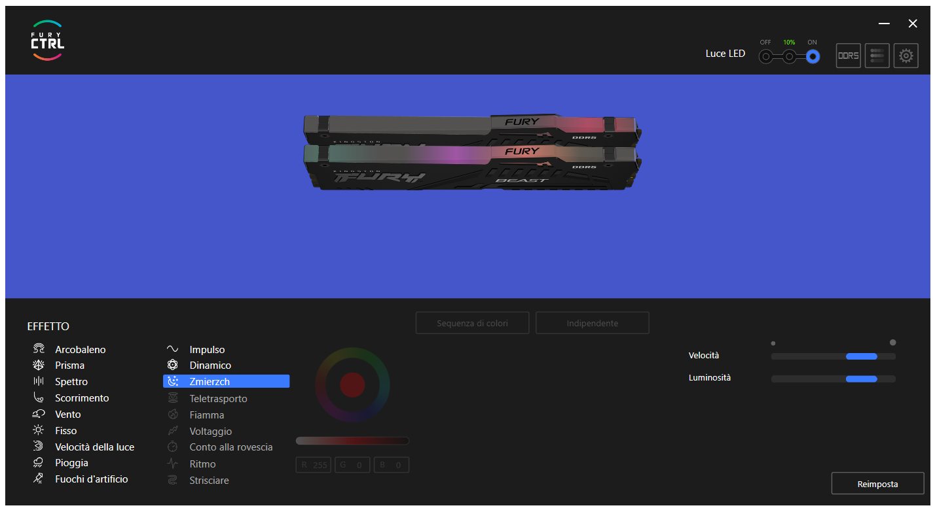Turn Luce LED to OFF
Viewport: 935px width, 510px height.
point(765,57)
